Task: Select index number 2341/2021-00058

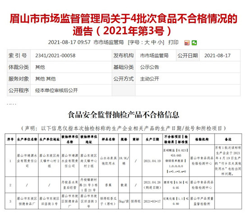Action: [55, 56]
